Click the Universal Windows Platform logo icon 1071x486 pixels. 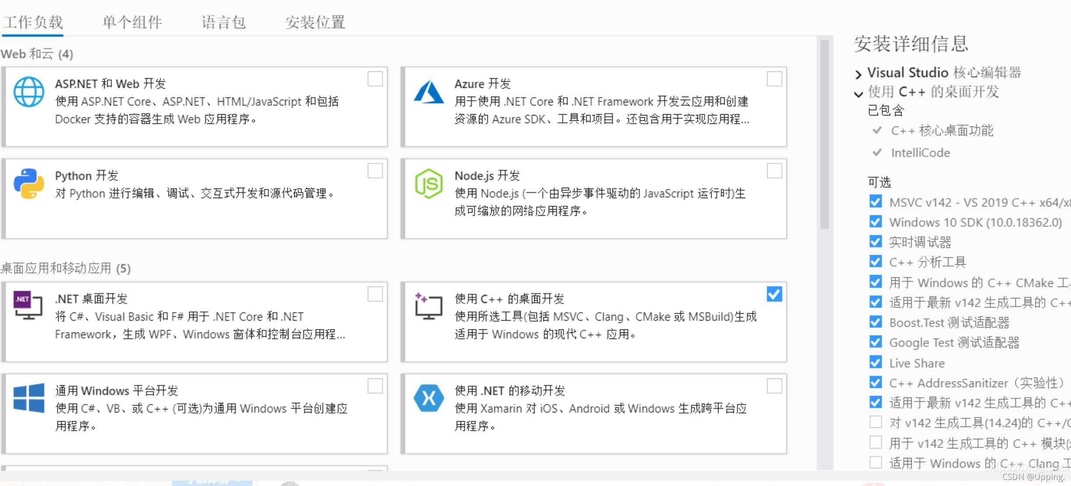click(x=29, y=398)
